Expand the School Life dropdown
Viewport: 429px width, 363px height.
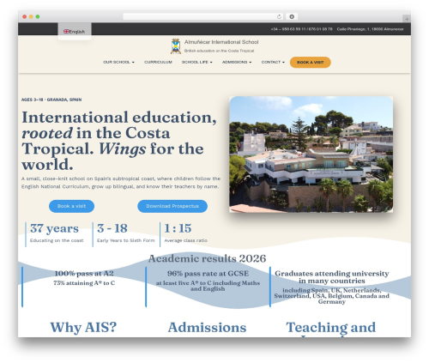tap(197, 62)
